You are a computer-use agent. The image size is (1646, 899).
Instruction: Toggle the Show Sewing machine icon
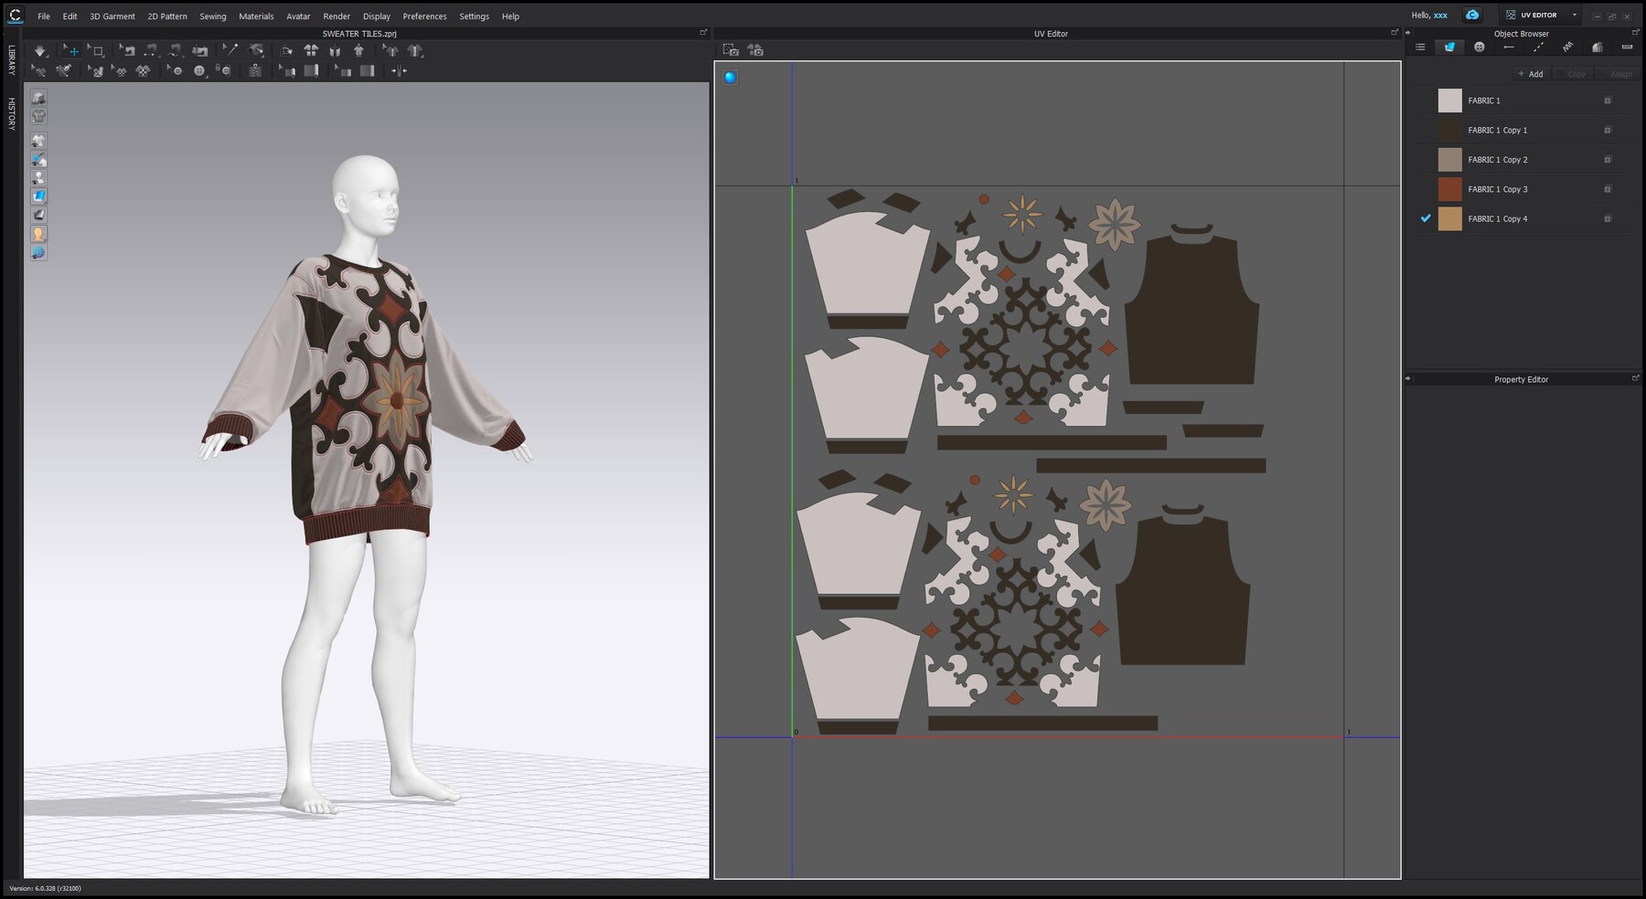click(x=199, y=51)
